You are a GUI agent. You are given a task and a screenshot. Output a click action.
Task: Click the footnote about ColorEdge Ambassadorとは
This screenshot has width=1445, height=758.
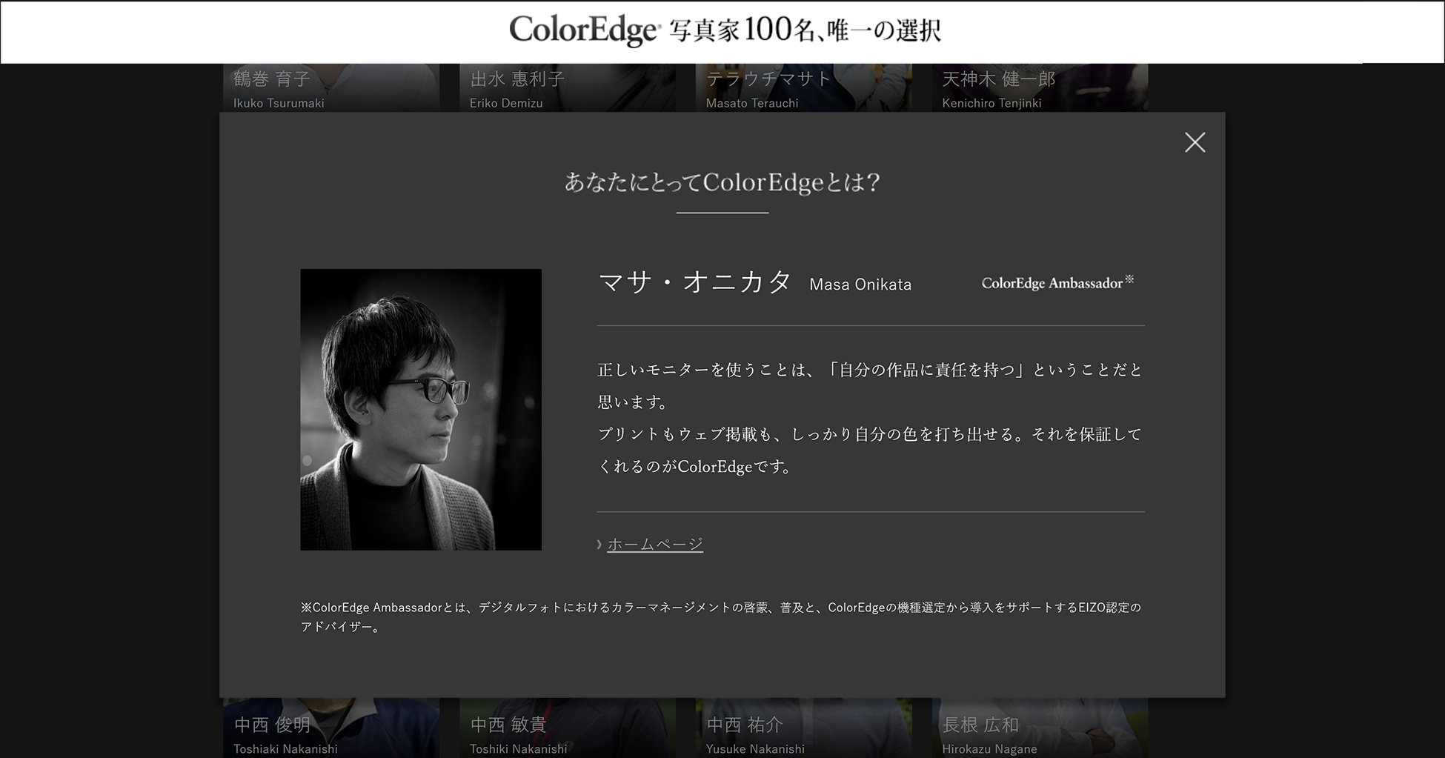click(x=720, y=616)
